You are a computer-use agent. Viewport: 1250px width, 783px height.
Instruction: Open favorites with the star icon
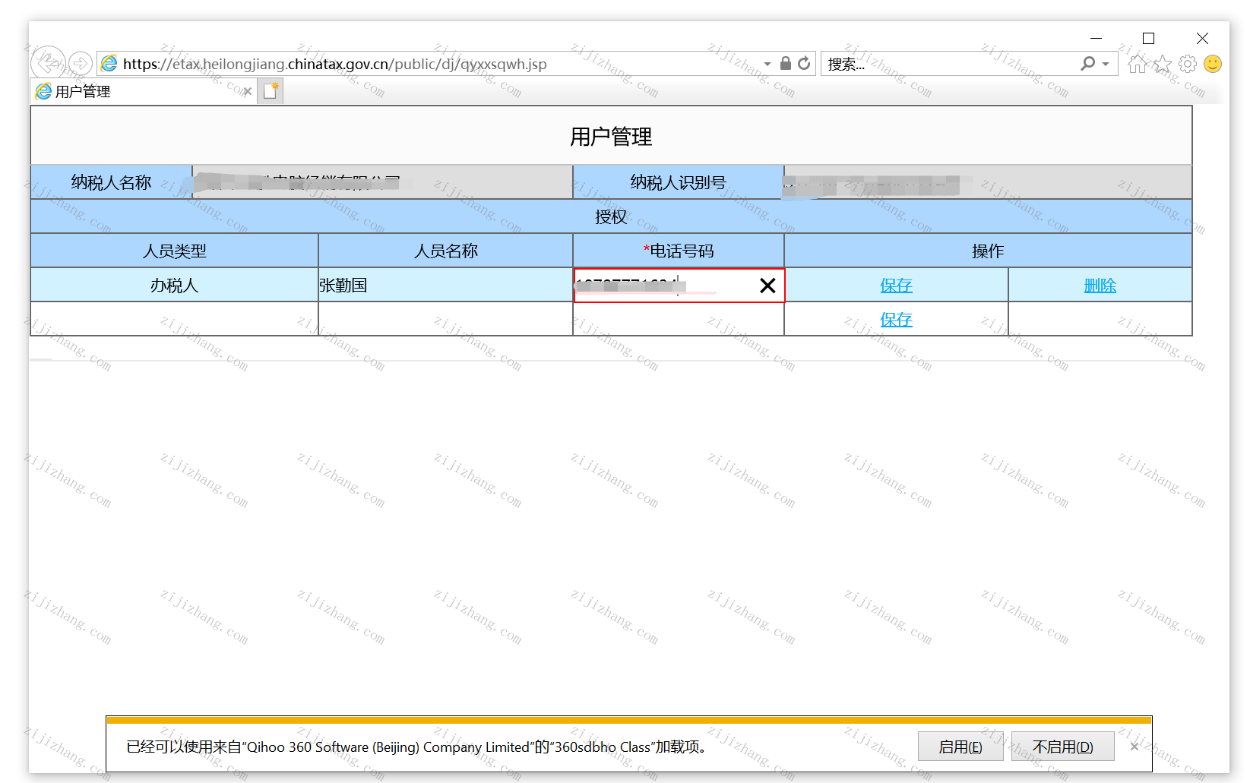pos(1163,64)
